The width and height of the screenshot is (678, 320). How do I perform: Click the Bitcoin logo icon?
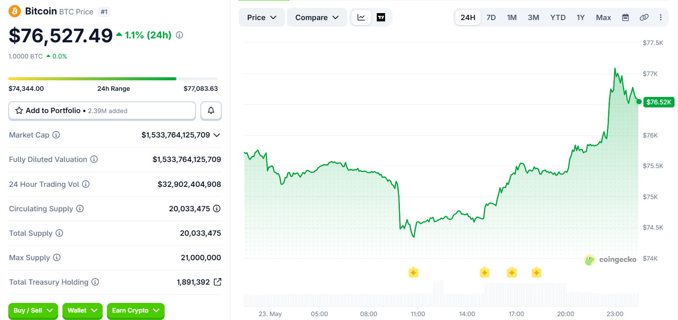[15, 11]
